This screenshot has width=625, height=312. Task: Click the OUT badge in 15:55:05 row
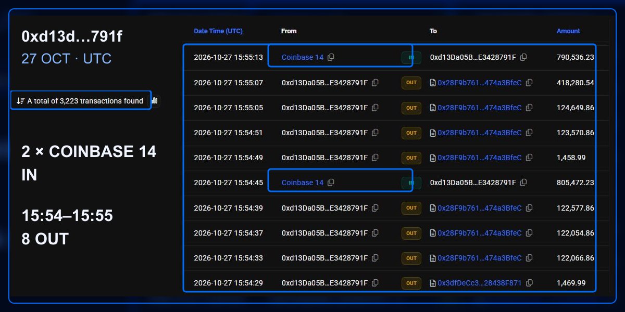coord(411,108)
